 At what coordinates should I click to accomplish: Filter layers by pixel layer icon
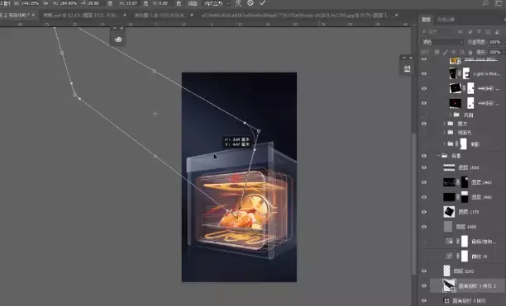(461, 31)
